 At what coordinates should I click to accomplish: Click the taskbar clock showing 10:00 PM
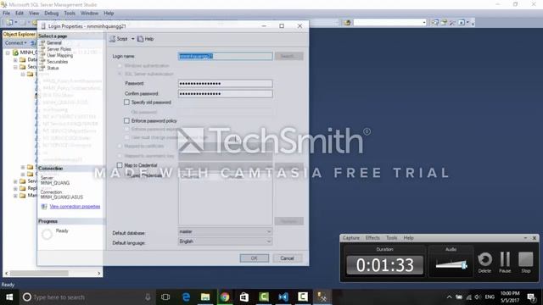pyautogui.click(x=510, y=297)
